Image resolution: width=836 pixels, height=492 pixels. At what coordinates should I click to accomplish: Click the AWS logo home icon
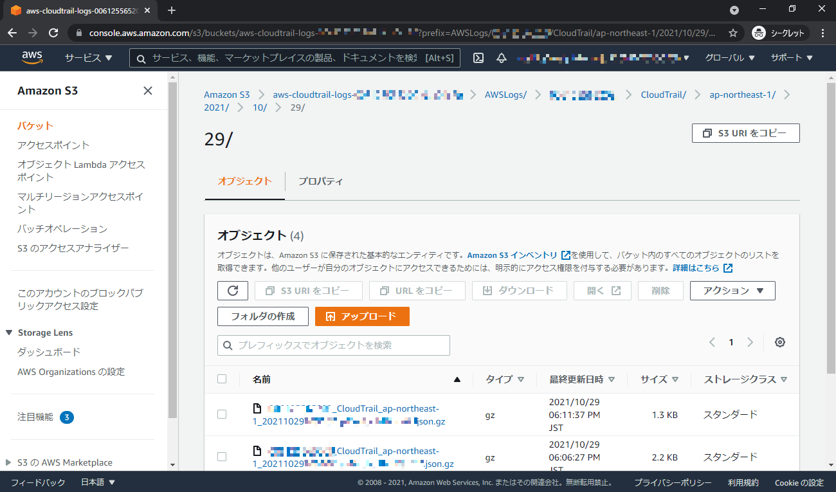click(x=32, y=58)
